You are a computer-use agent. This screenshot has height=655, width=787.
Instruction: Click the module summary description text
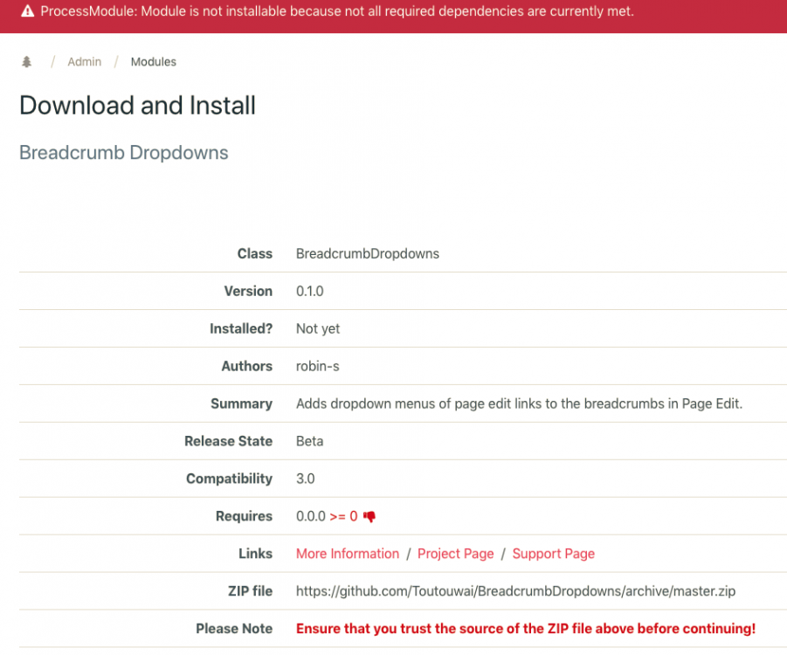519,404
